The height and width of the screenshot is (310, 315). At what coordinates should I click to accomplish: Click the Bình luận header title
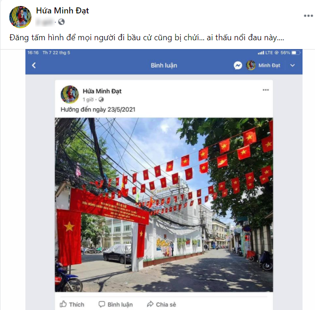[x=164, y=65]
